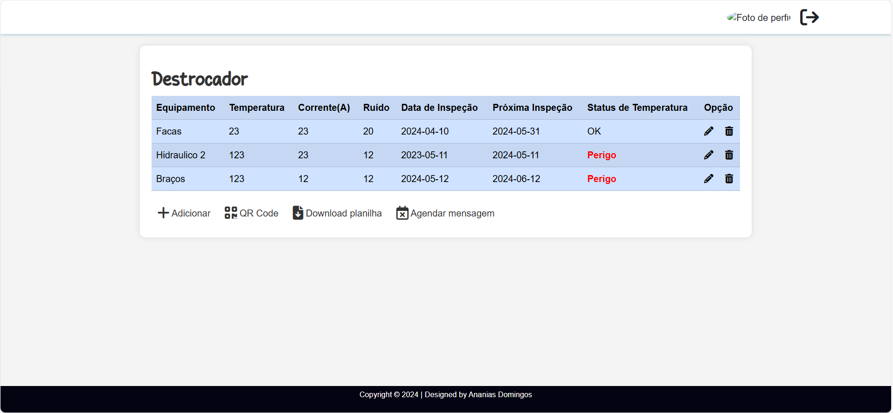This screenshot has height=413, width=893.
Task: Click the Temperatura column header
Action: pyautogui.click(x=256, y=108)
